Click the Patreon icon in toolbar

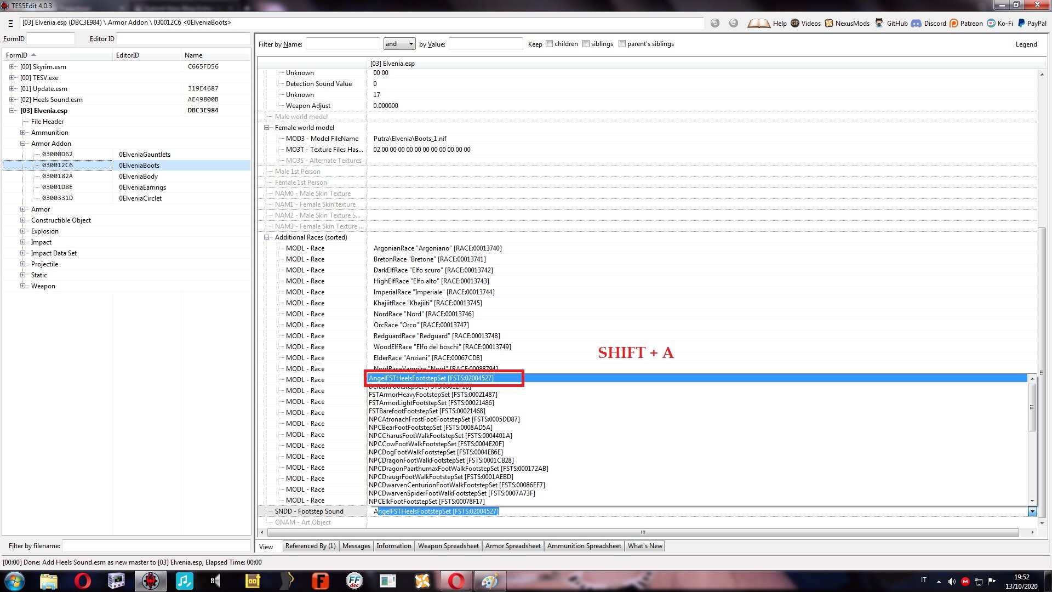(954, 24)
